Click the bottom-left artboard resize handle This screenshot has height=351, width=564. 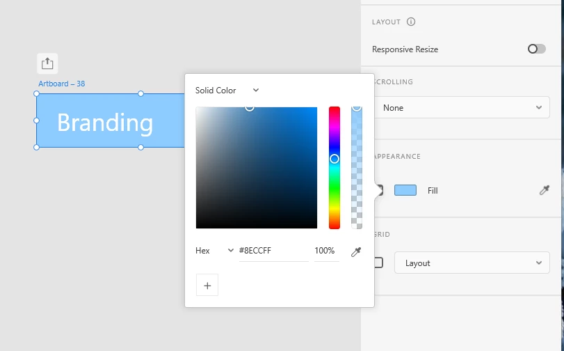36,147
